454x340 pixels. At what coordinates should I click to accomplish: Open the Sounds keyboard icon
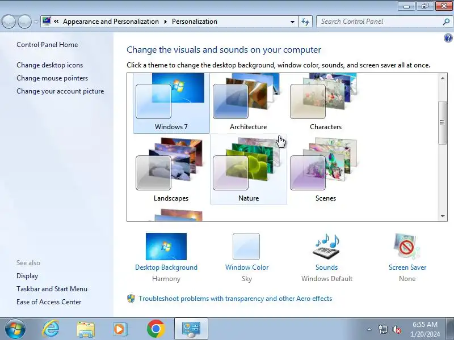point(326,246)
